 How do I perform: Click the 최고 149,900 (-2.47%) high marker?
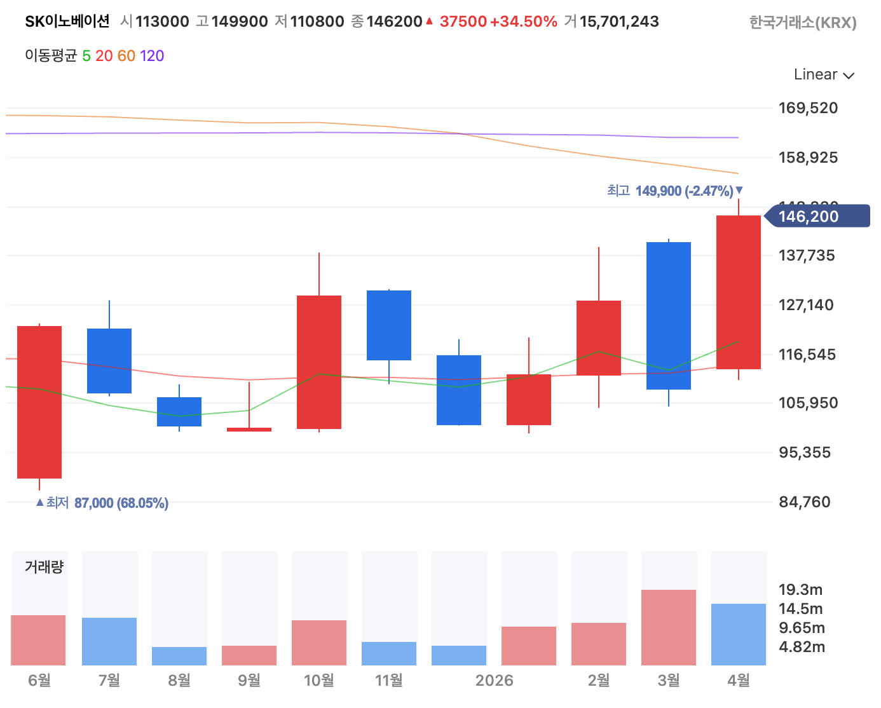(674, 191)
